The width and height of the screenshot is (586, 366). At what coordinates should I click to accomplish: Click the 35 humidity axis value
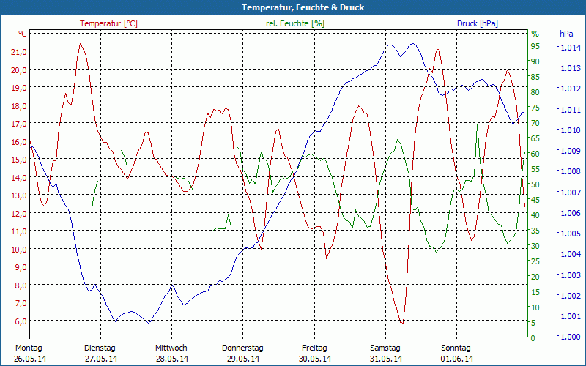(x=535, y=231)
